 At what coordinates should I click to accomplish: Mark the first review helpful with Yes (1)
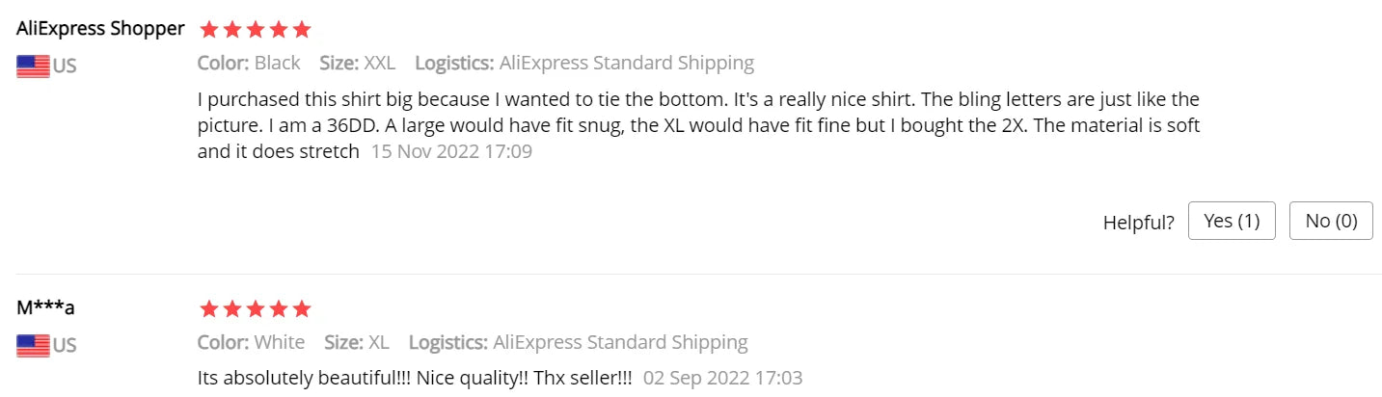click(1232, 221)
